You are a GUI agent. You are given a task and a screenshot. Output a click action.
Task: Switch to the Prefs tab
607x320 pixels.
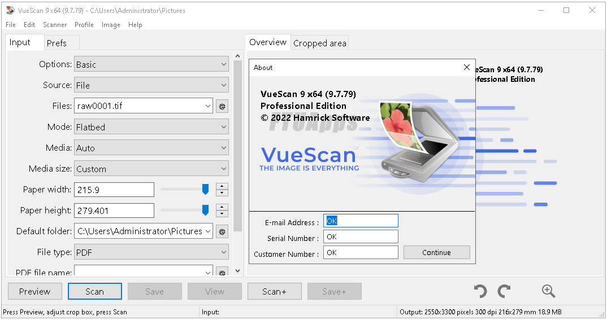point(61,43)
